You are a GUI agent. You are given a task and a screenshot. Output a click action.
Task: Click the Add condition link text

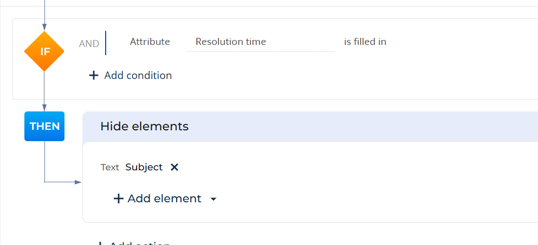(138, 75)
